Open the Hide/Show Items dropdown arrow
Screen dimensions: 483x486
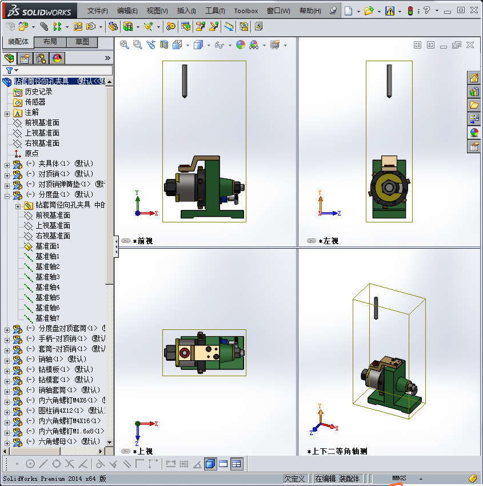(230, 45)
